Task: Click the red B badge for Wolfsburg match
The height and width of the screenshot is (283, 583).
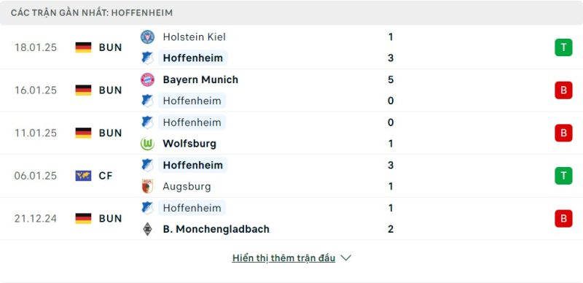Action: pos(563,133)
